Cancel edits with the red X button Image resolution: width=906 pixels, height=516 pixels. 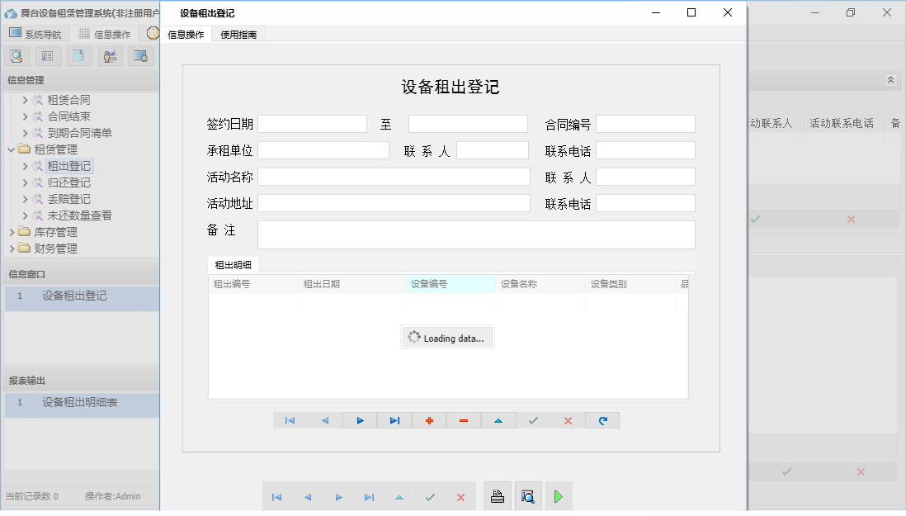(x=568, y=420)
